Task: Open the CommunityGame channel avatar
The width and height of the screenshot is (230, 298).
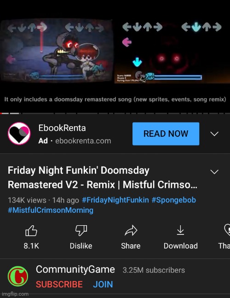Action: click(x=18, y=276)
